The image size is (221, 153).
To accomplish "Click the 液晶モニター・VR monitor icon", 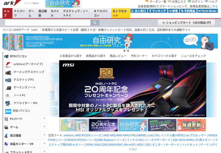I will (6, 144).
